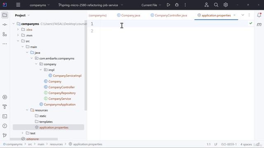Open Search Everywhere magnifier
This screenshot has width=264, height=148.
[216, 5]
